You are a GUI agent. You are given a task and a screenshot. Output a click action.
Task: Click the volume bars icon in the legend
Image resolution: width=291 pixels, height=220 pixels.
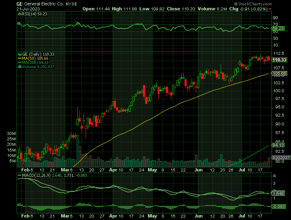point(20,67)
